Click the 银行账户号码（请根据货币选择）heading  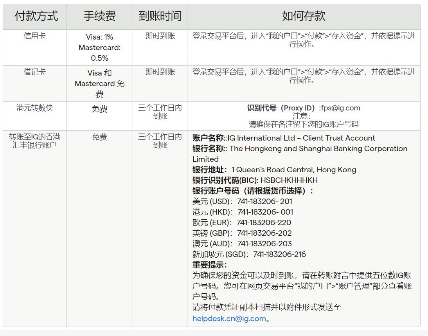point(253,191)
